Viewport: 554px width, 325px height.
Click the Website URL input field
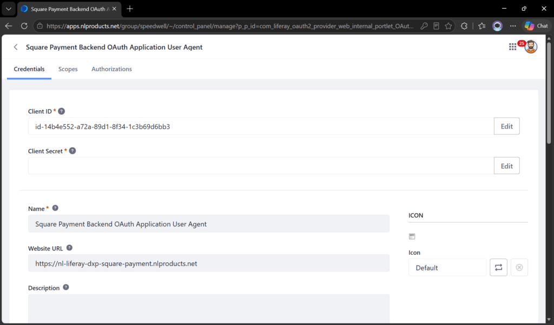pos(209,263)
